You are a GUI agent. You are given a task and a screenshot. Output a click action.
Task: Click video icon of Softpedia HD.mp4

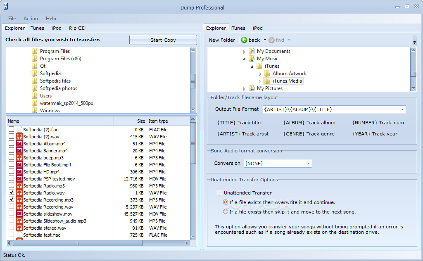[19, 172]
